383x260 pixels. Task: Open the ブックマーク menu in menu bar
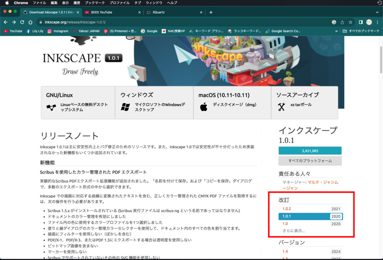[x=95, y=3]
